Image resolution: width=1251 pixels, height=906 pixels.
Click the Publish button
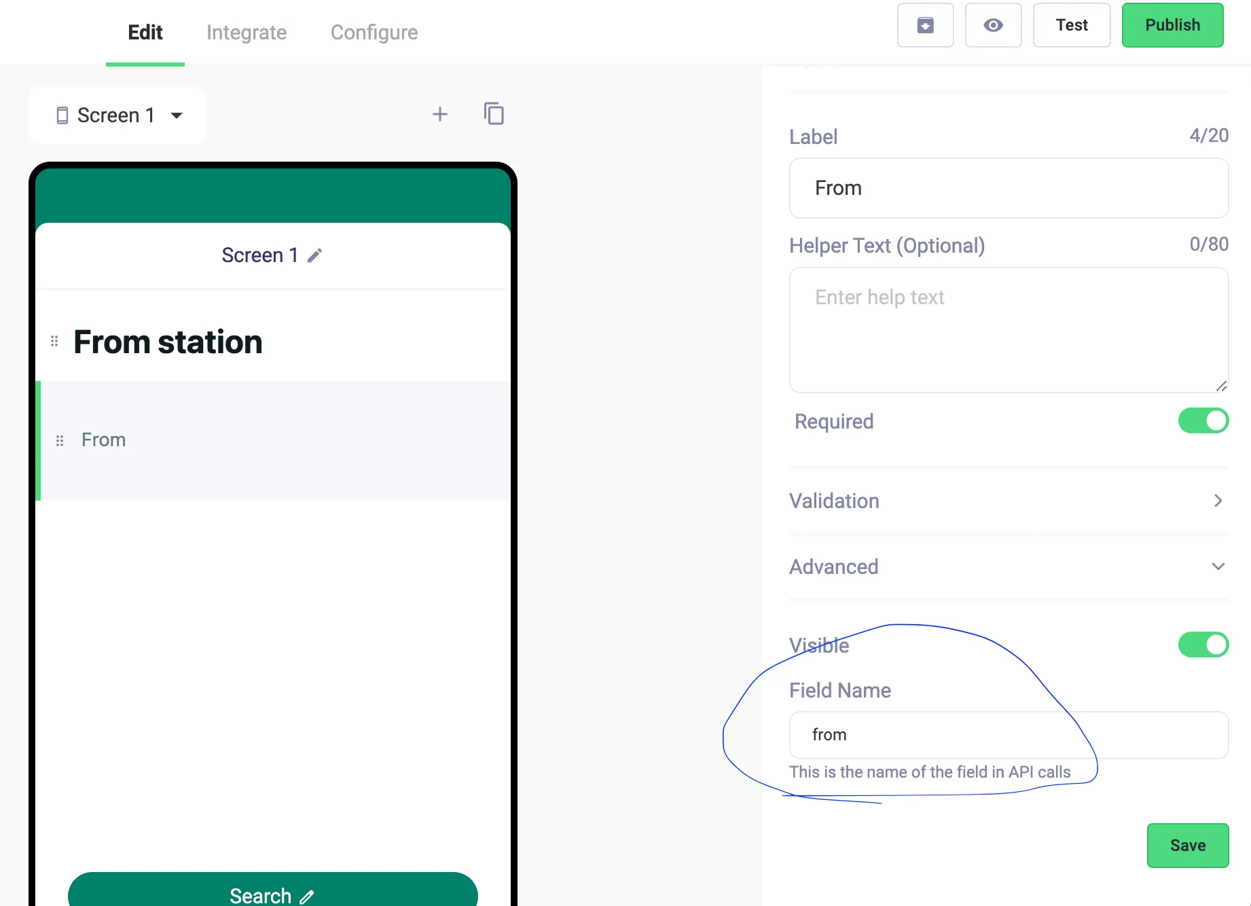coord(1172,25)
